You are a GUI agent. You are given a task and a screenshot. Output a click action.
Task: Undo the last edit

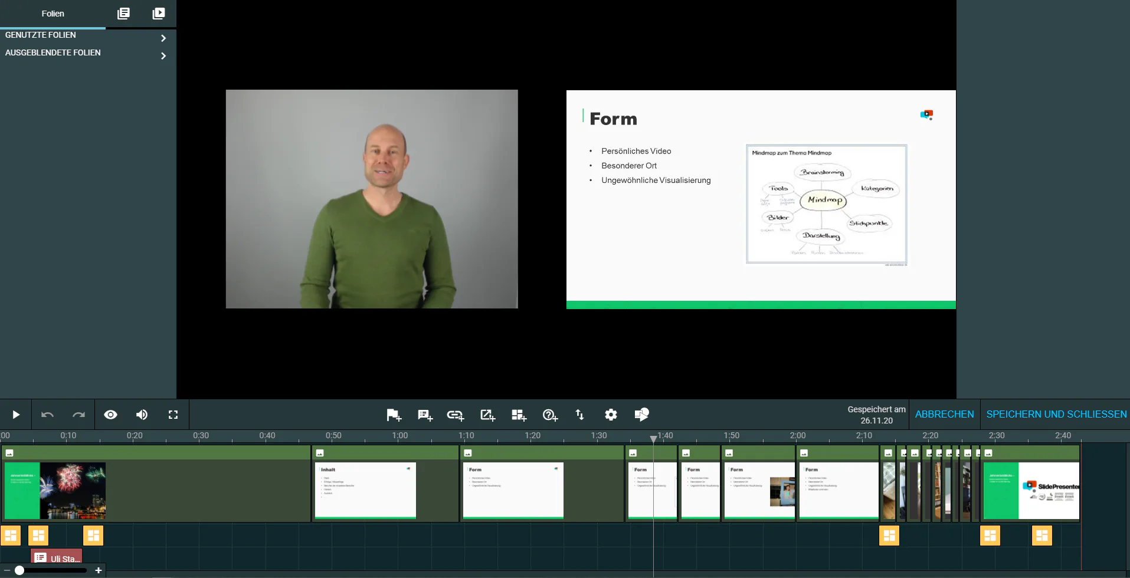[x=47, y=415]
